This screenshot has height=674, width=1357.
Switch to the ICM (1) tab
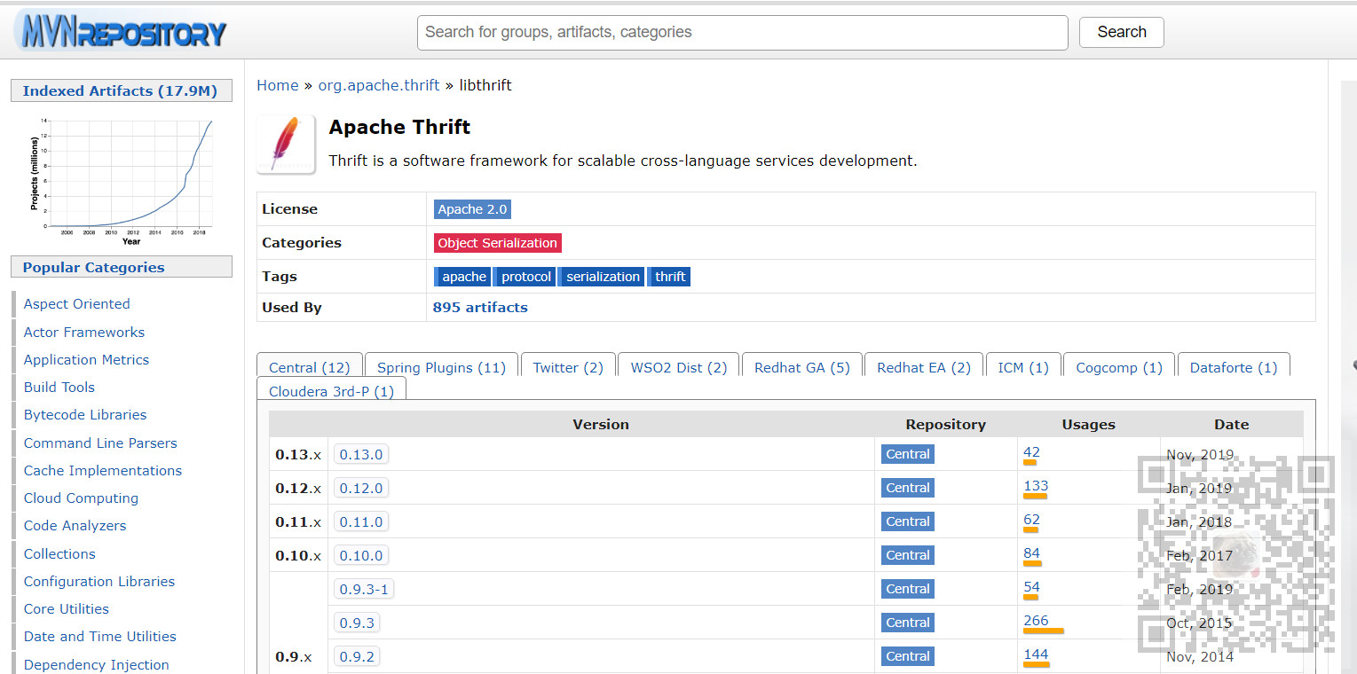(x=1023, y=367)
